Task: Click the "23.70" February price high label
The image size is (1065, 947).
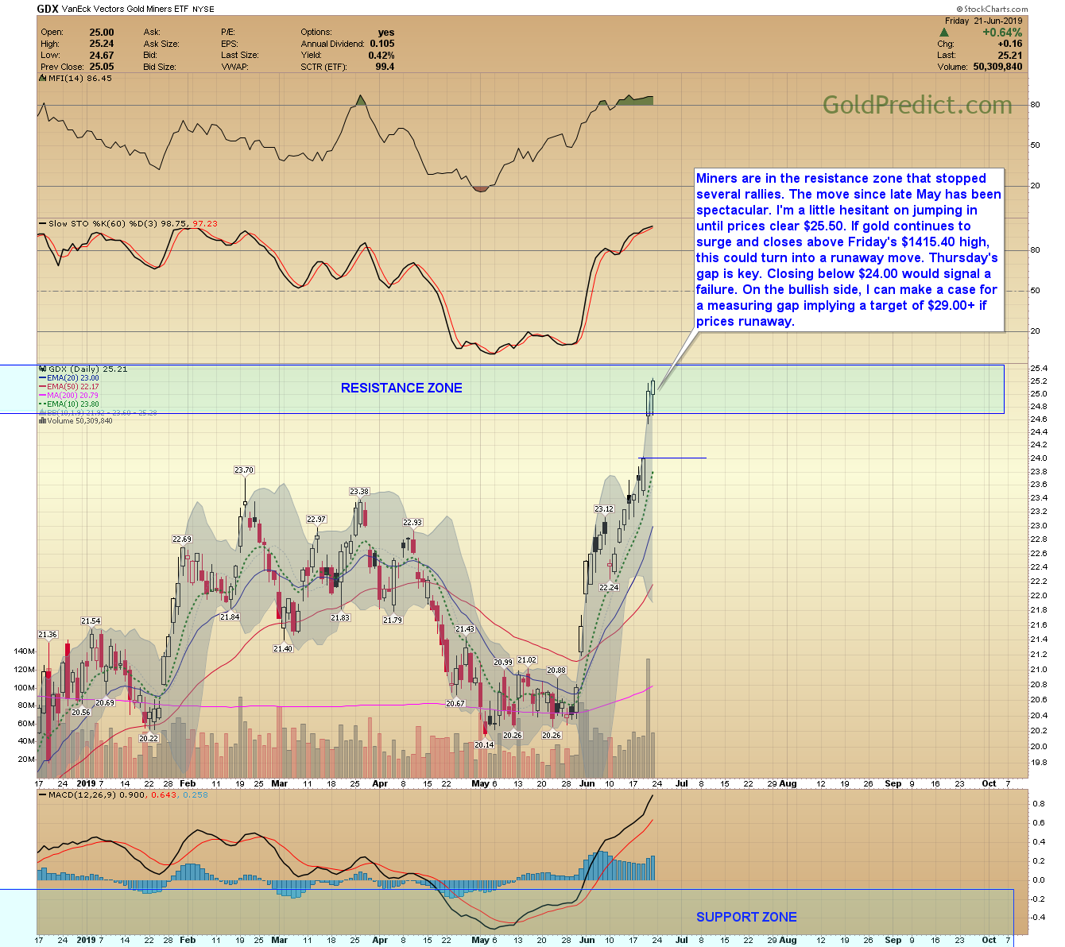Action: [x=244, y=470]
